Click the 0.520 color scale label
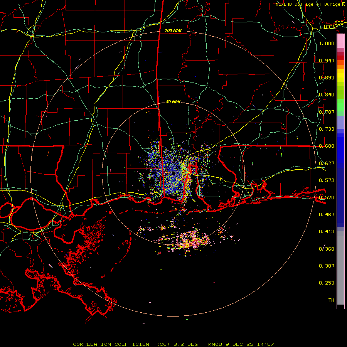The height and width of the screenshot is (347, 347). 327,198
